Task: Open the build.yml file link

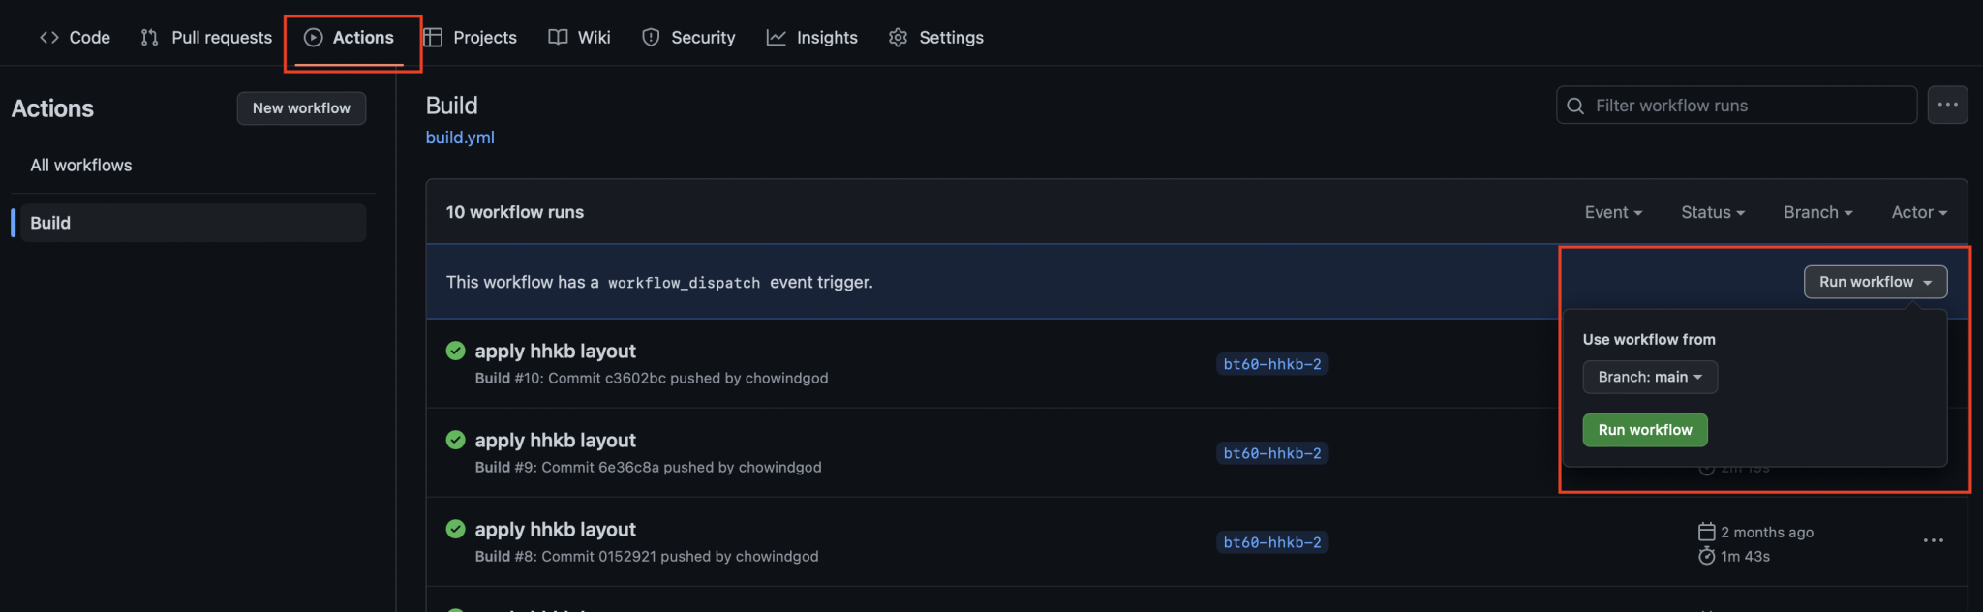Action: pyautogui.click(x=460, y=138)
